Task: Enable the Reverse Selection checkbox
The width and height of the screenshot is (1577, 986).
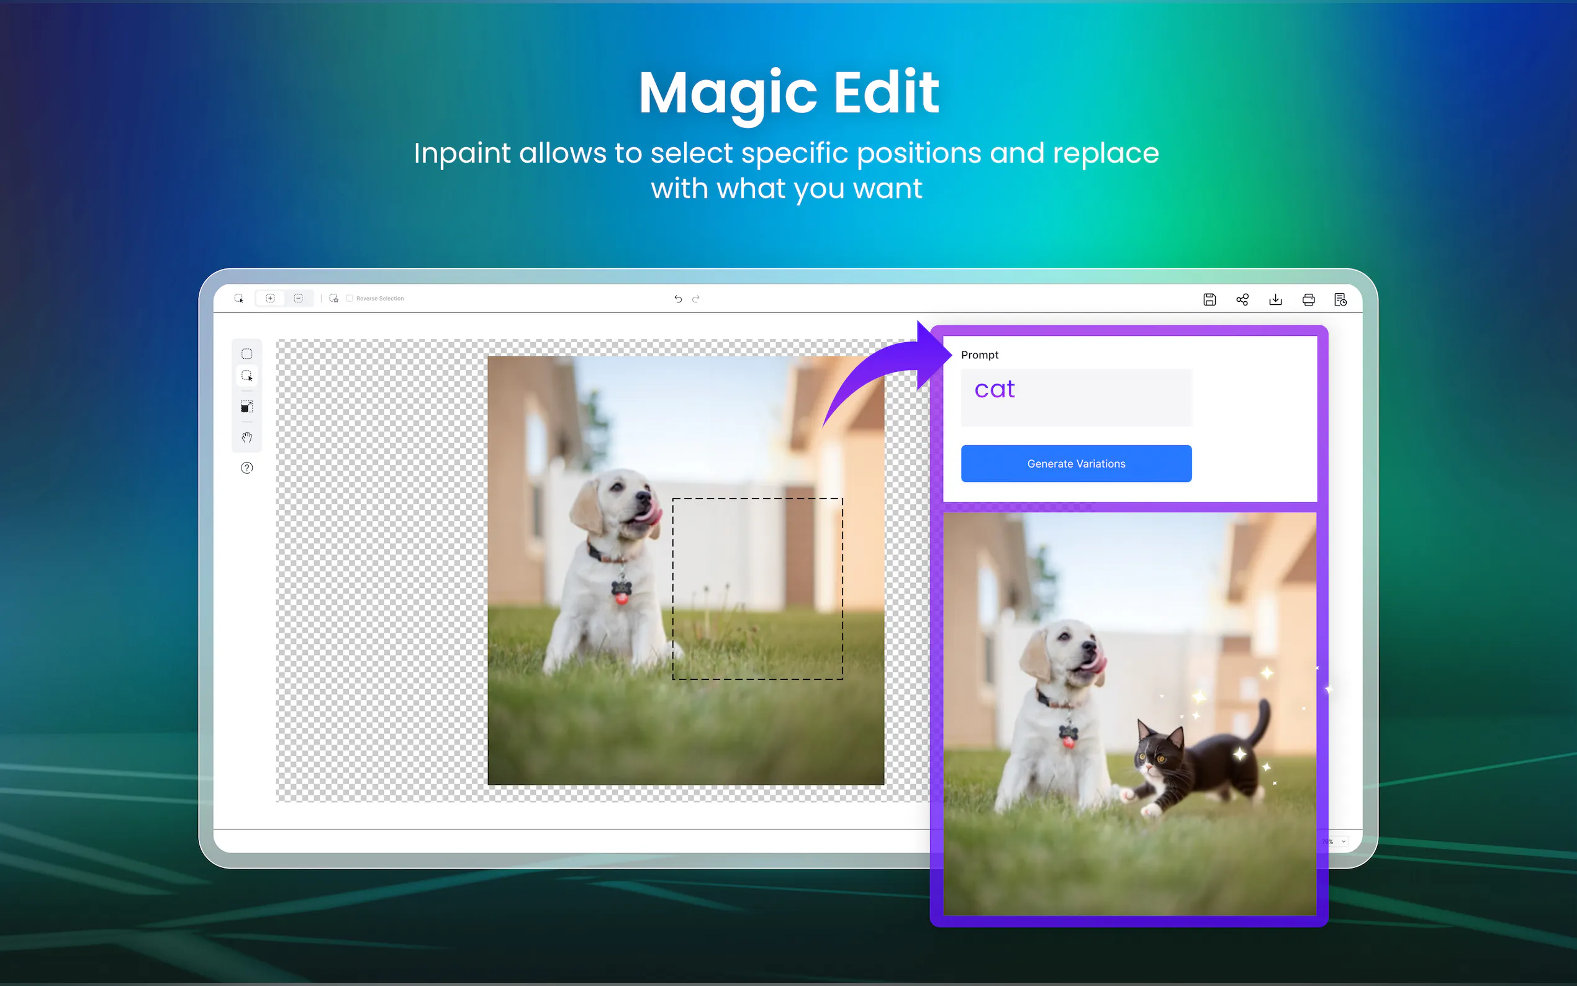Action: [x=350, y=298]
